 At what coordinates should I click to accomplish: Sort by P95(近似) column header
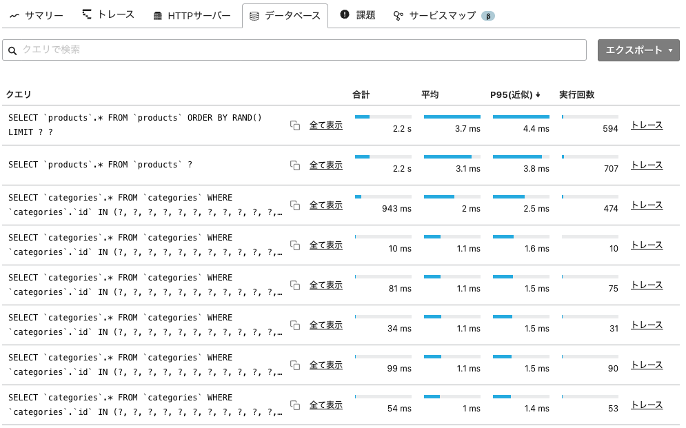click(515, 95)
